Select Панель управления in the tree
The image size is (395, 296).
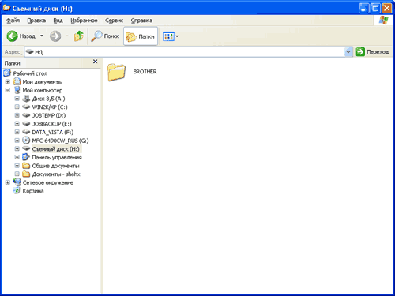pos(57,157)
